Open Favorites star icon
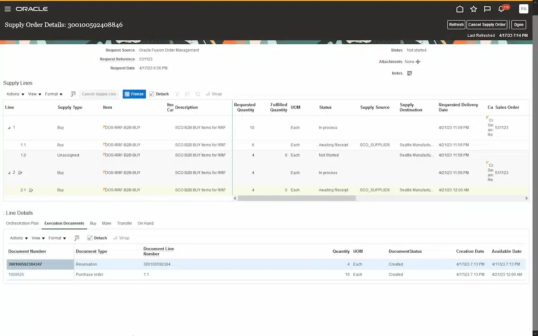Screen dimensions: 538x336 [x=473, y=9]
